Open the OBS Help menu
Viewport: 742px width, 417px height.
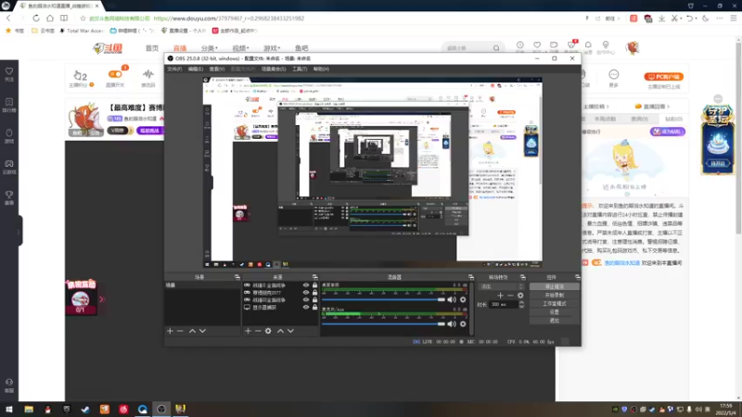click(321, 69)
